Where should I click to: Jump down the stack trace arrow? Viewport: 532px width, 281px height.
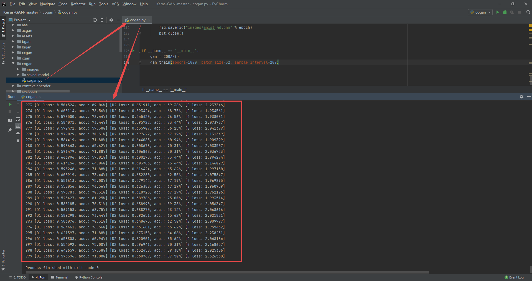point(18,112)
